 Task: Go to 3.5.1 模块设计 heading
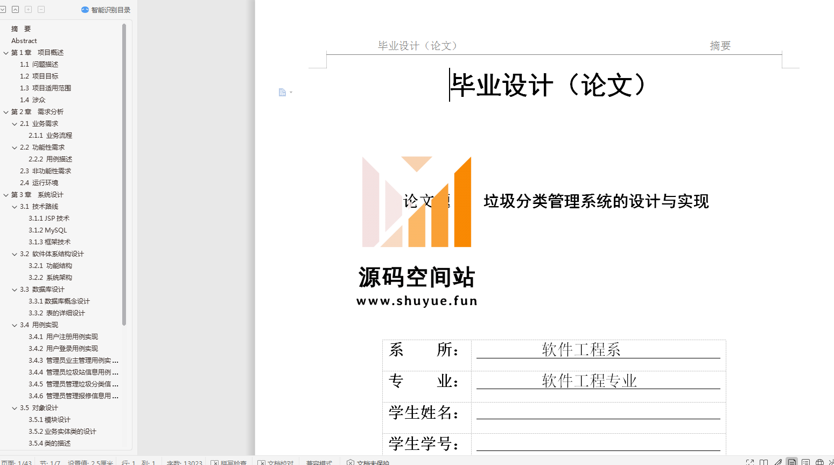tap(50, 420)
